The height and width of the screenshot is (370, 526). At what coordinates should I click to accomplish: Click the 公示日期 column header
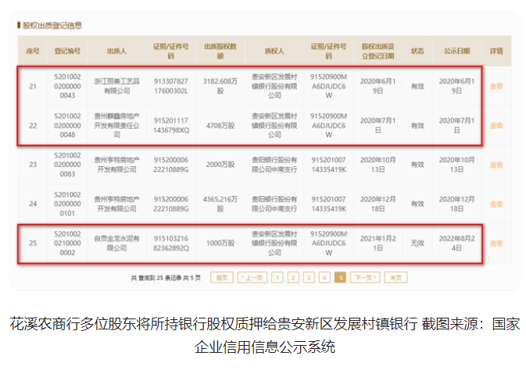tap(456, 51)
